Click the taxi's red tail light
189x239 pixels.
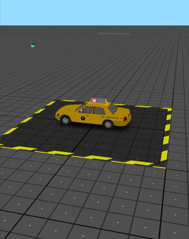pos(125,119)
